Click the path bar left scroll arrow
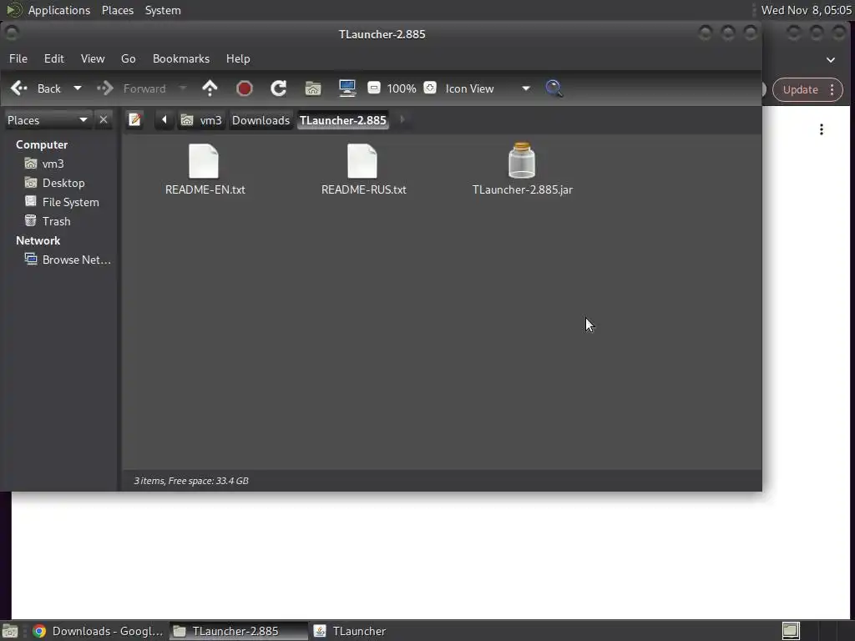The image size is (855, 641). (x=164, y=120)
